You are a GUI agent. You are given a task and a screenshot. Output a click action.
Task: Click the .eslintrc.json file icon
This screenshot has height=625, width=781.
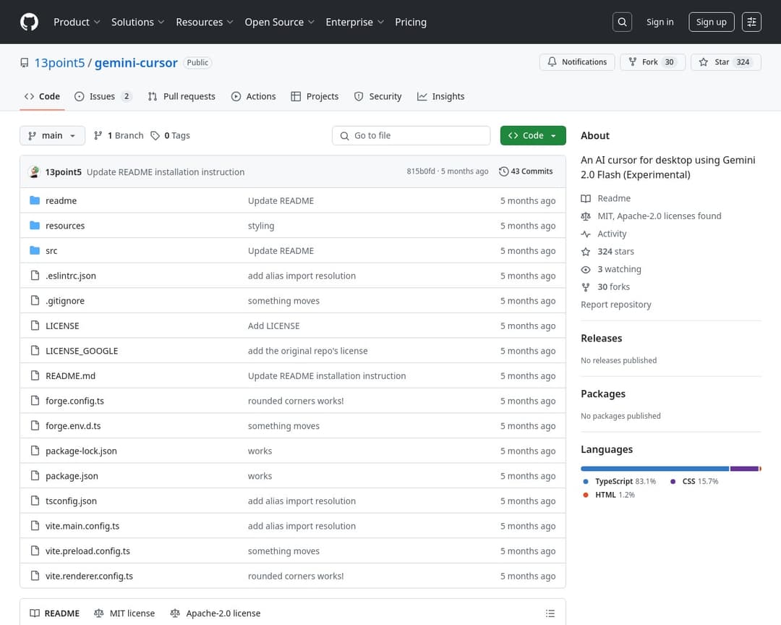(35, 275)
